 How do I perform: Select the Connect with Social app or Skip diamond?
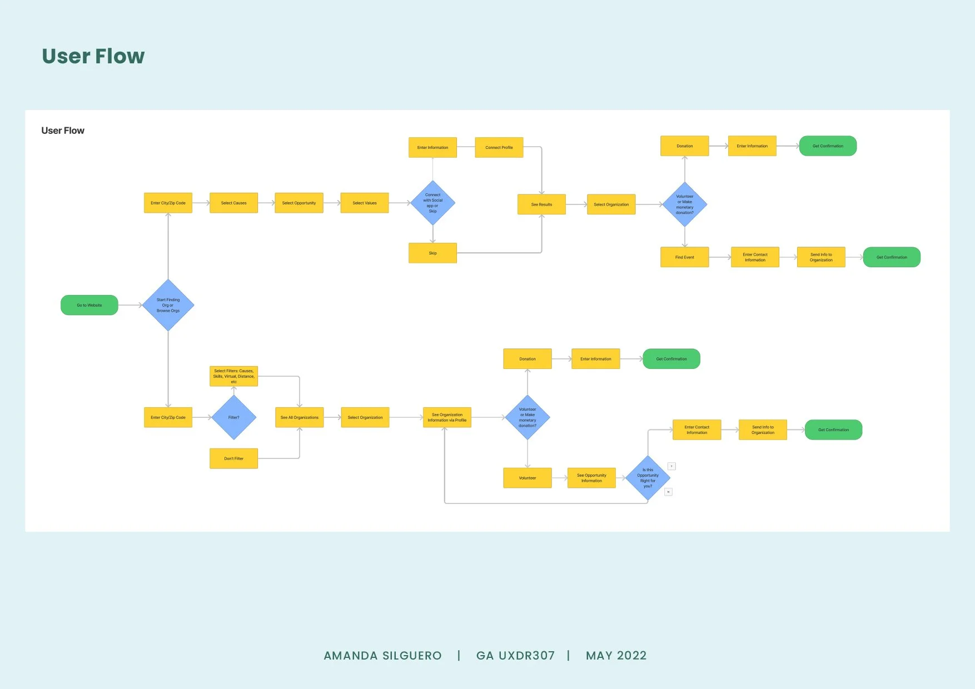coord(432,203)
